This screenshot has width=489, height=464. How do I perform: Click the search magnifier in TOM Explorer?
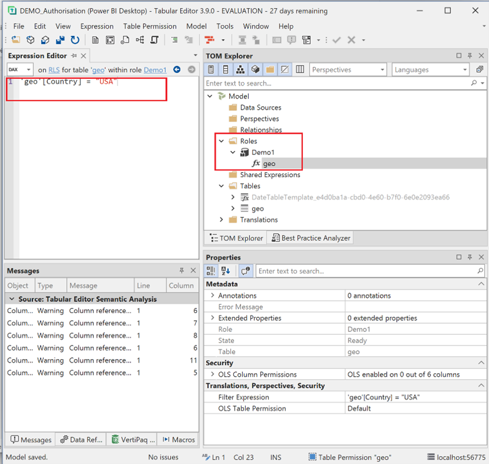pyautogui.click(x=474, y=83)
